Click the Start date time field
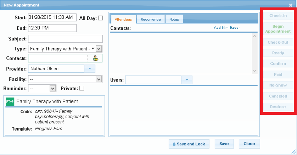Image resolution: width=297 pixels, height=155 pixels. point(52,17)
